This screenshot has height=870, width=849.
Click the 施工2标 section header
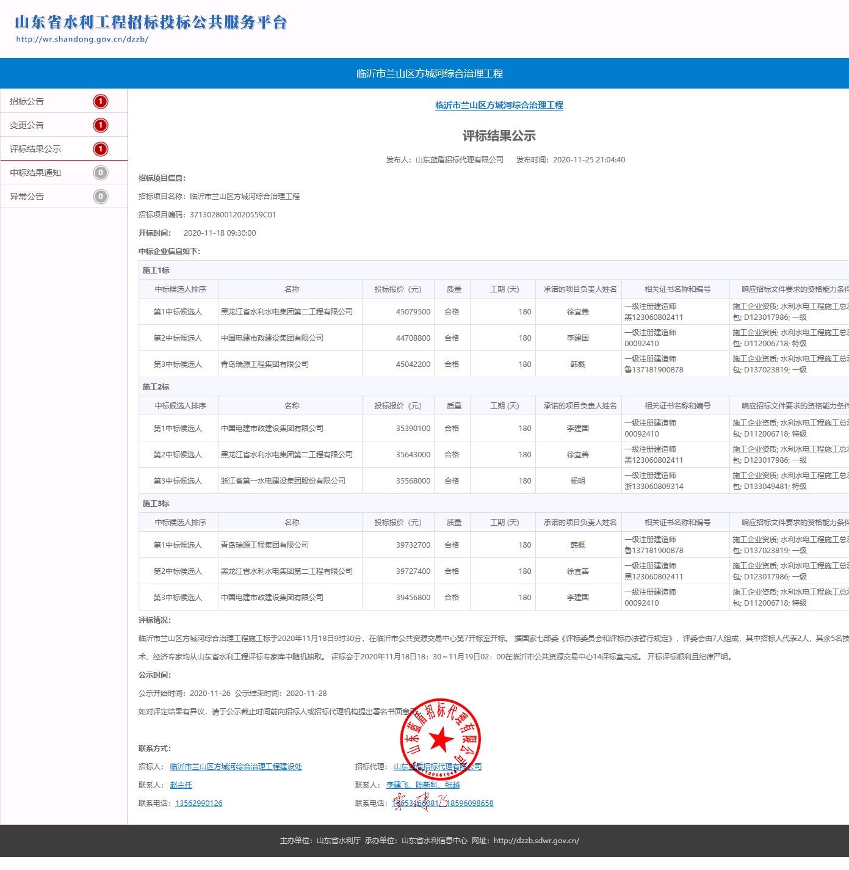(156, 387)
